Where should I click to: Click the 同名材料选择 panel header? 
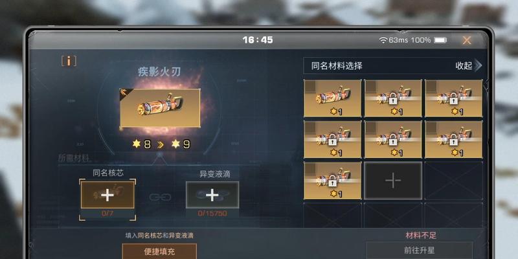point(392,66)
